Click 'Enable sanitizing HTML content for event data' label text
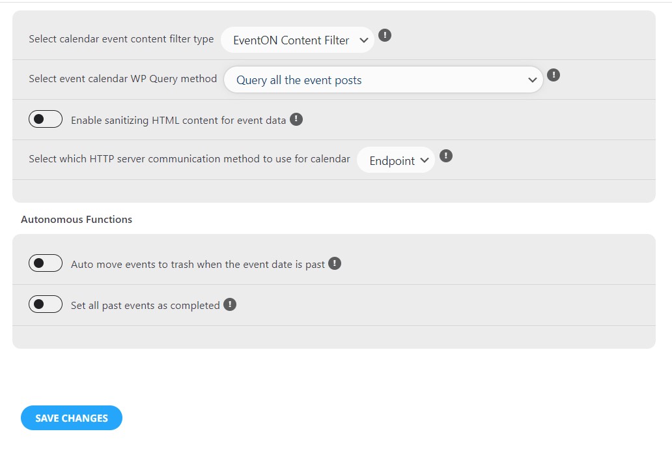Viewport: 672px width, 468px height. pyautogui.click(x=178, y=121)
